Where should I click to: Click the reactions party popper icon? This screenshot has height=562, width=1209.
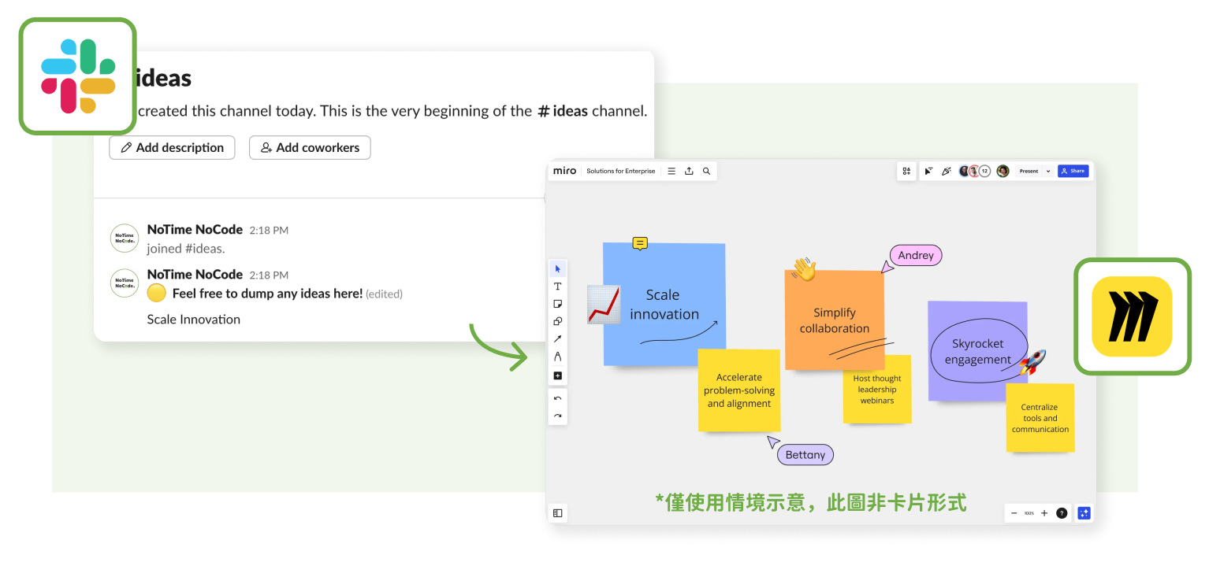(x=946, y=171)
